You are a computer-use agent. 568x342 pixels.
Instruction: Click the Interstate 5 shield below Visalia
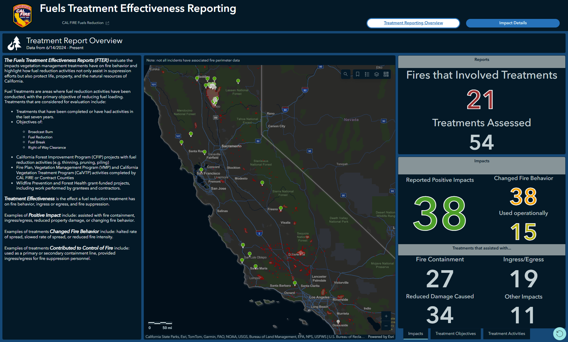tap(259, 233)
